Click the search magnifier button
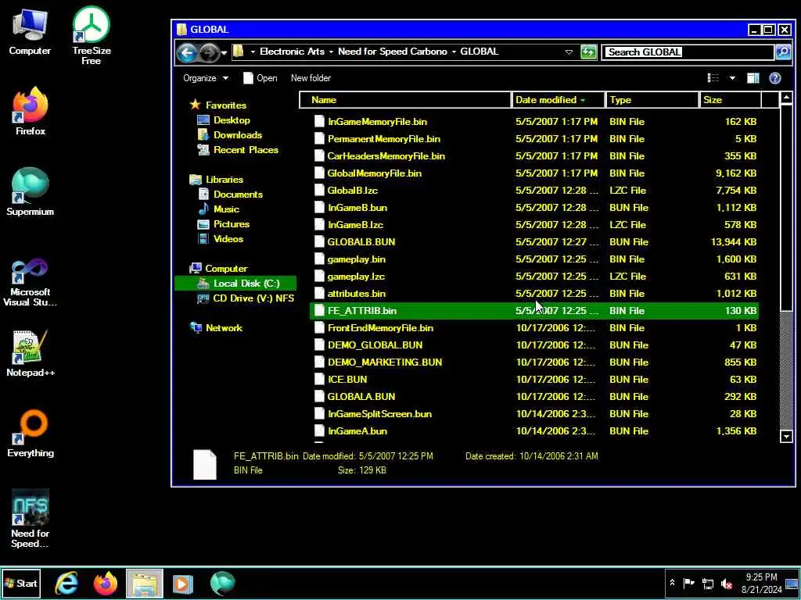Image resolution: width=801 pixels, height=600 pixels. coord(782,52)
